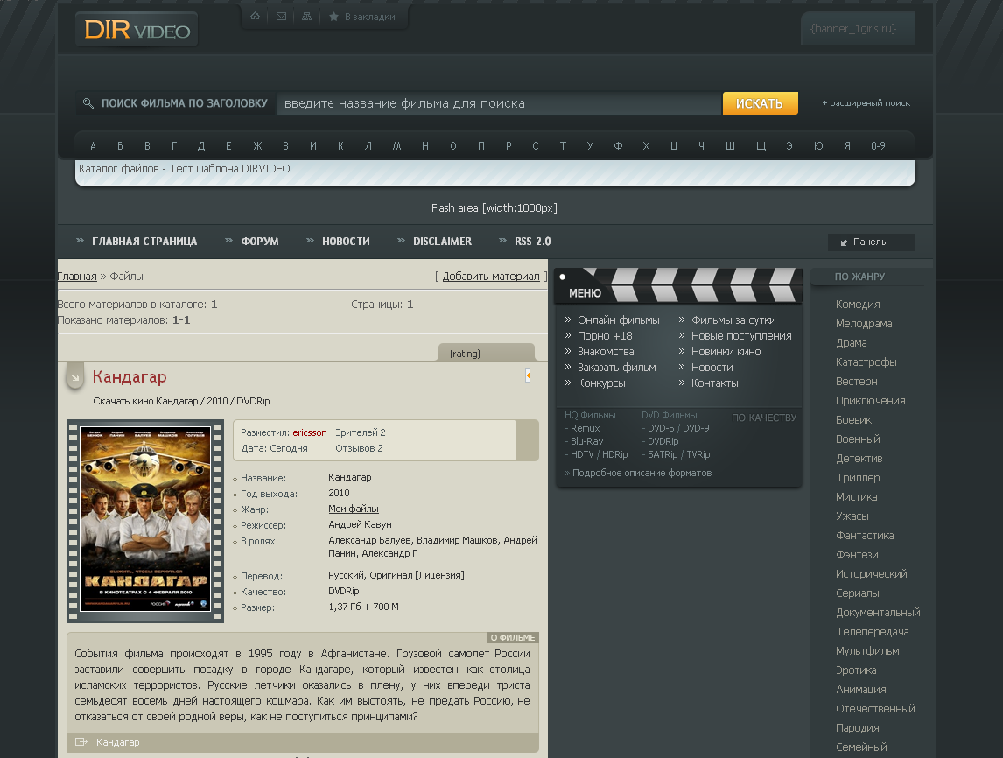1003x758 pixels.
Task: Click the DIR VIDEO logo
Action: 137,30
